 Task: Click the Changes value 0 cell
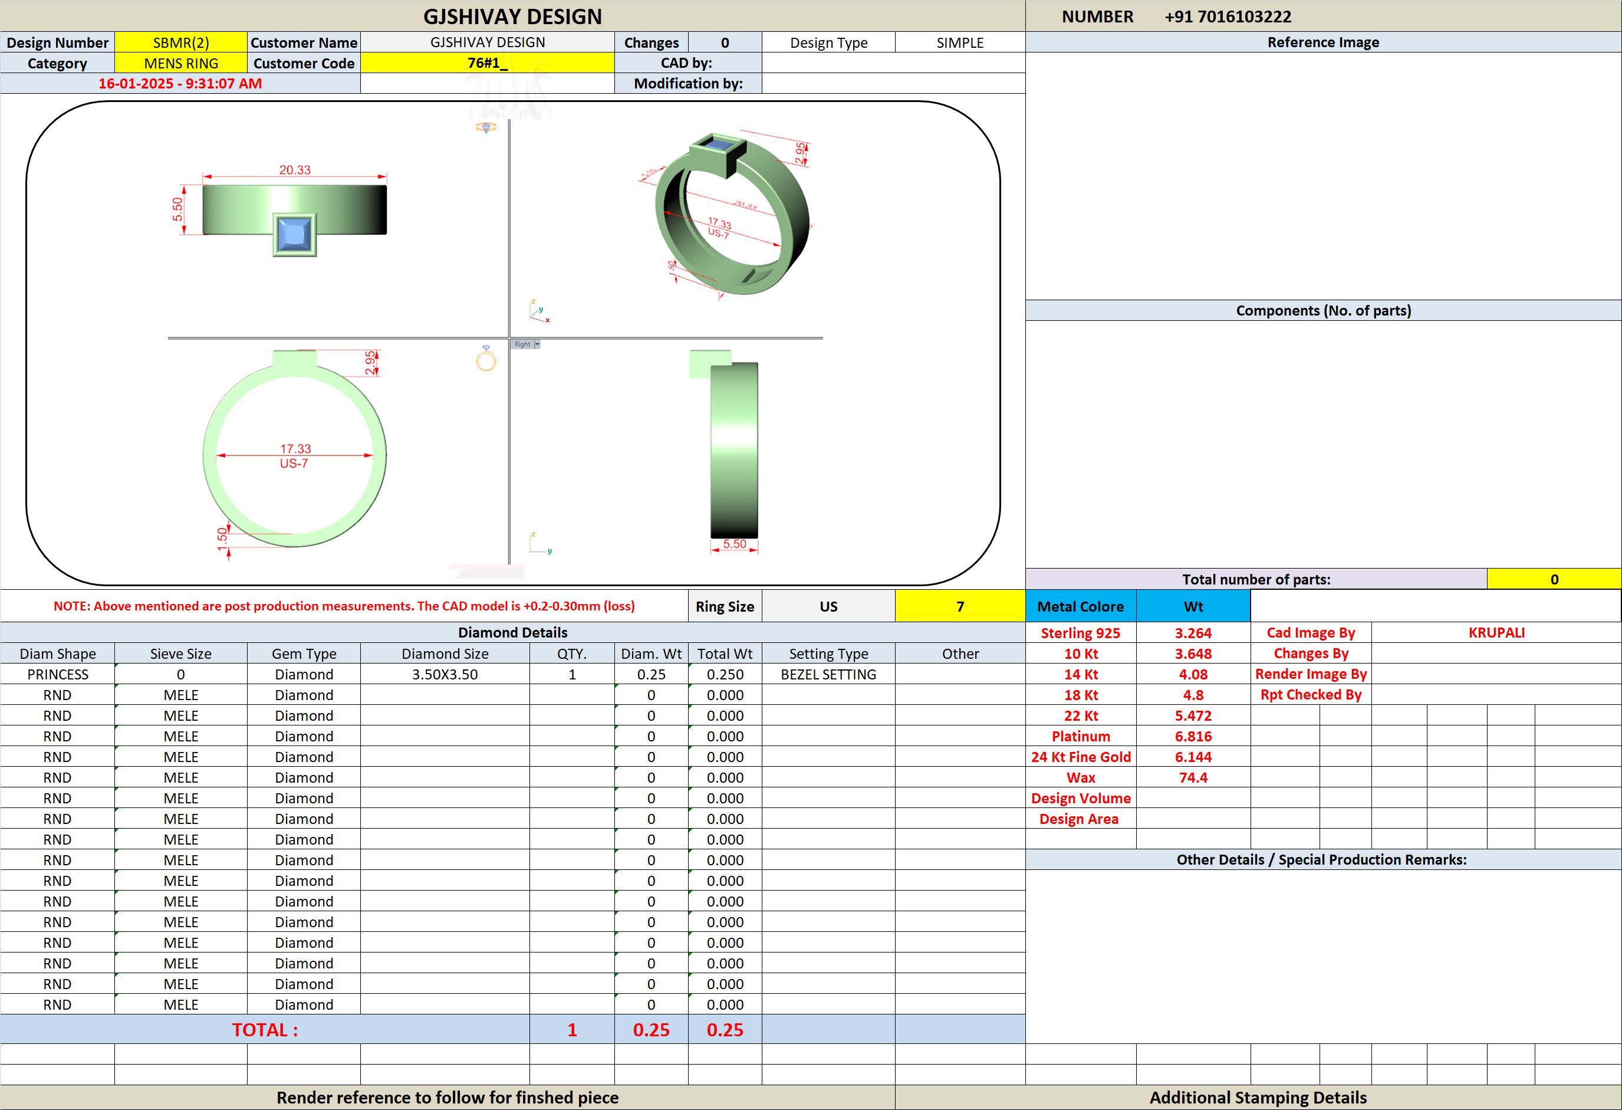point(725,42)
